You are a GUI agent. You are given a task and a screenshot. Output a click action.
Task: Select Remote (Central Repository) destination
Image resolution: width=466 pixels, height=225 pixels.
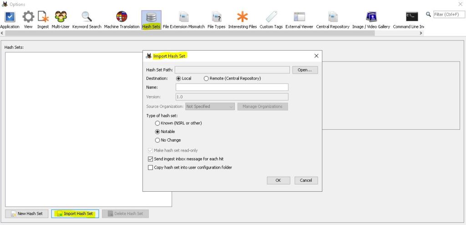tap(206, 78)
